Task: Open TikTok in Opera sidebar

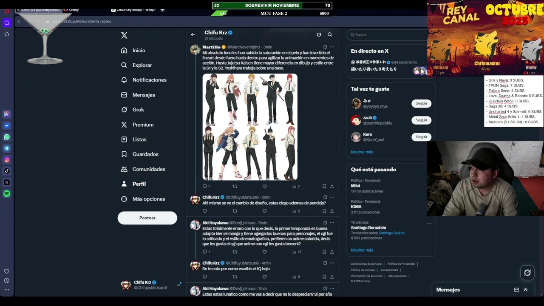Action: (7, 171)
